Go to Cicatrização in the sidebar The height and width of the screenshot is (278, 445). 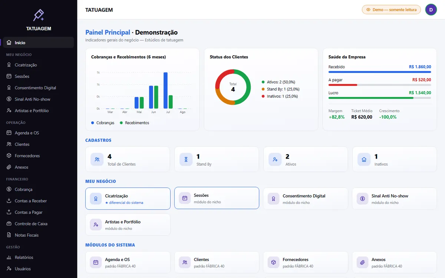[x=39, y=65]
